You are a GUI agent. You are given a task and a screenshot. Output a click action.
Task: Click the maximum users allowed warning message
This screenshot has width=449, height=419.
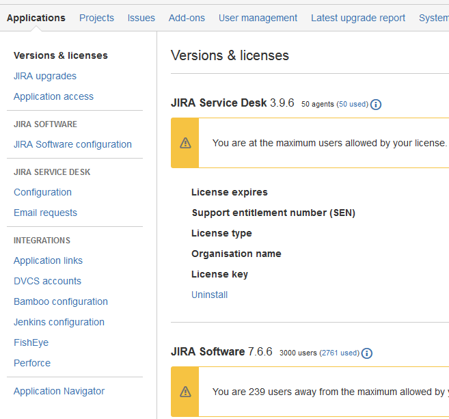tap(330, 143)
